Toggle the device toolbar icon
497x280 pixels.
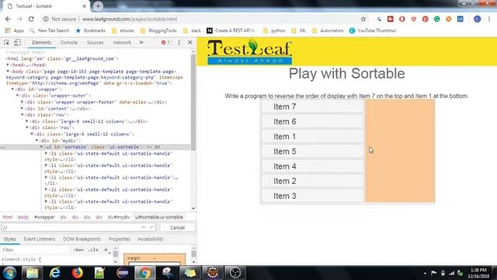[x=17, y=42]
